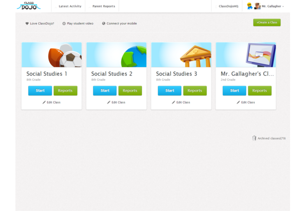The height and width of the screenshot is (211, 306).
Task: Click 8th Grade label under Social Studies 1
Action: pos(33,80)
